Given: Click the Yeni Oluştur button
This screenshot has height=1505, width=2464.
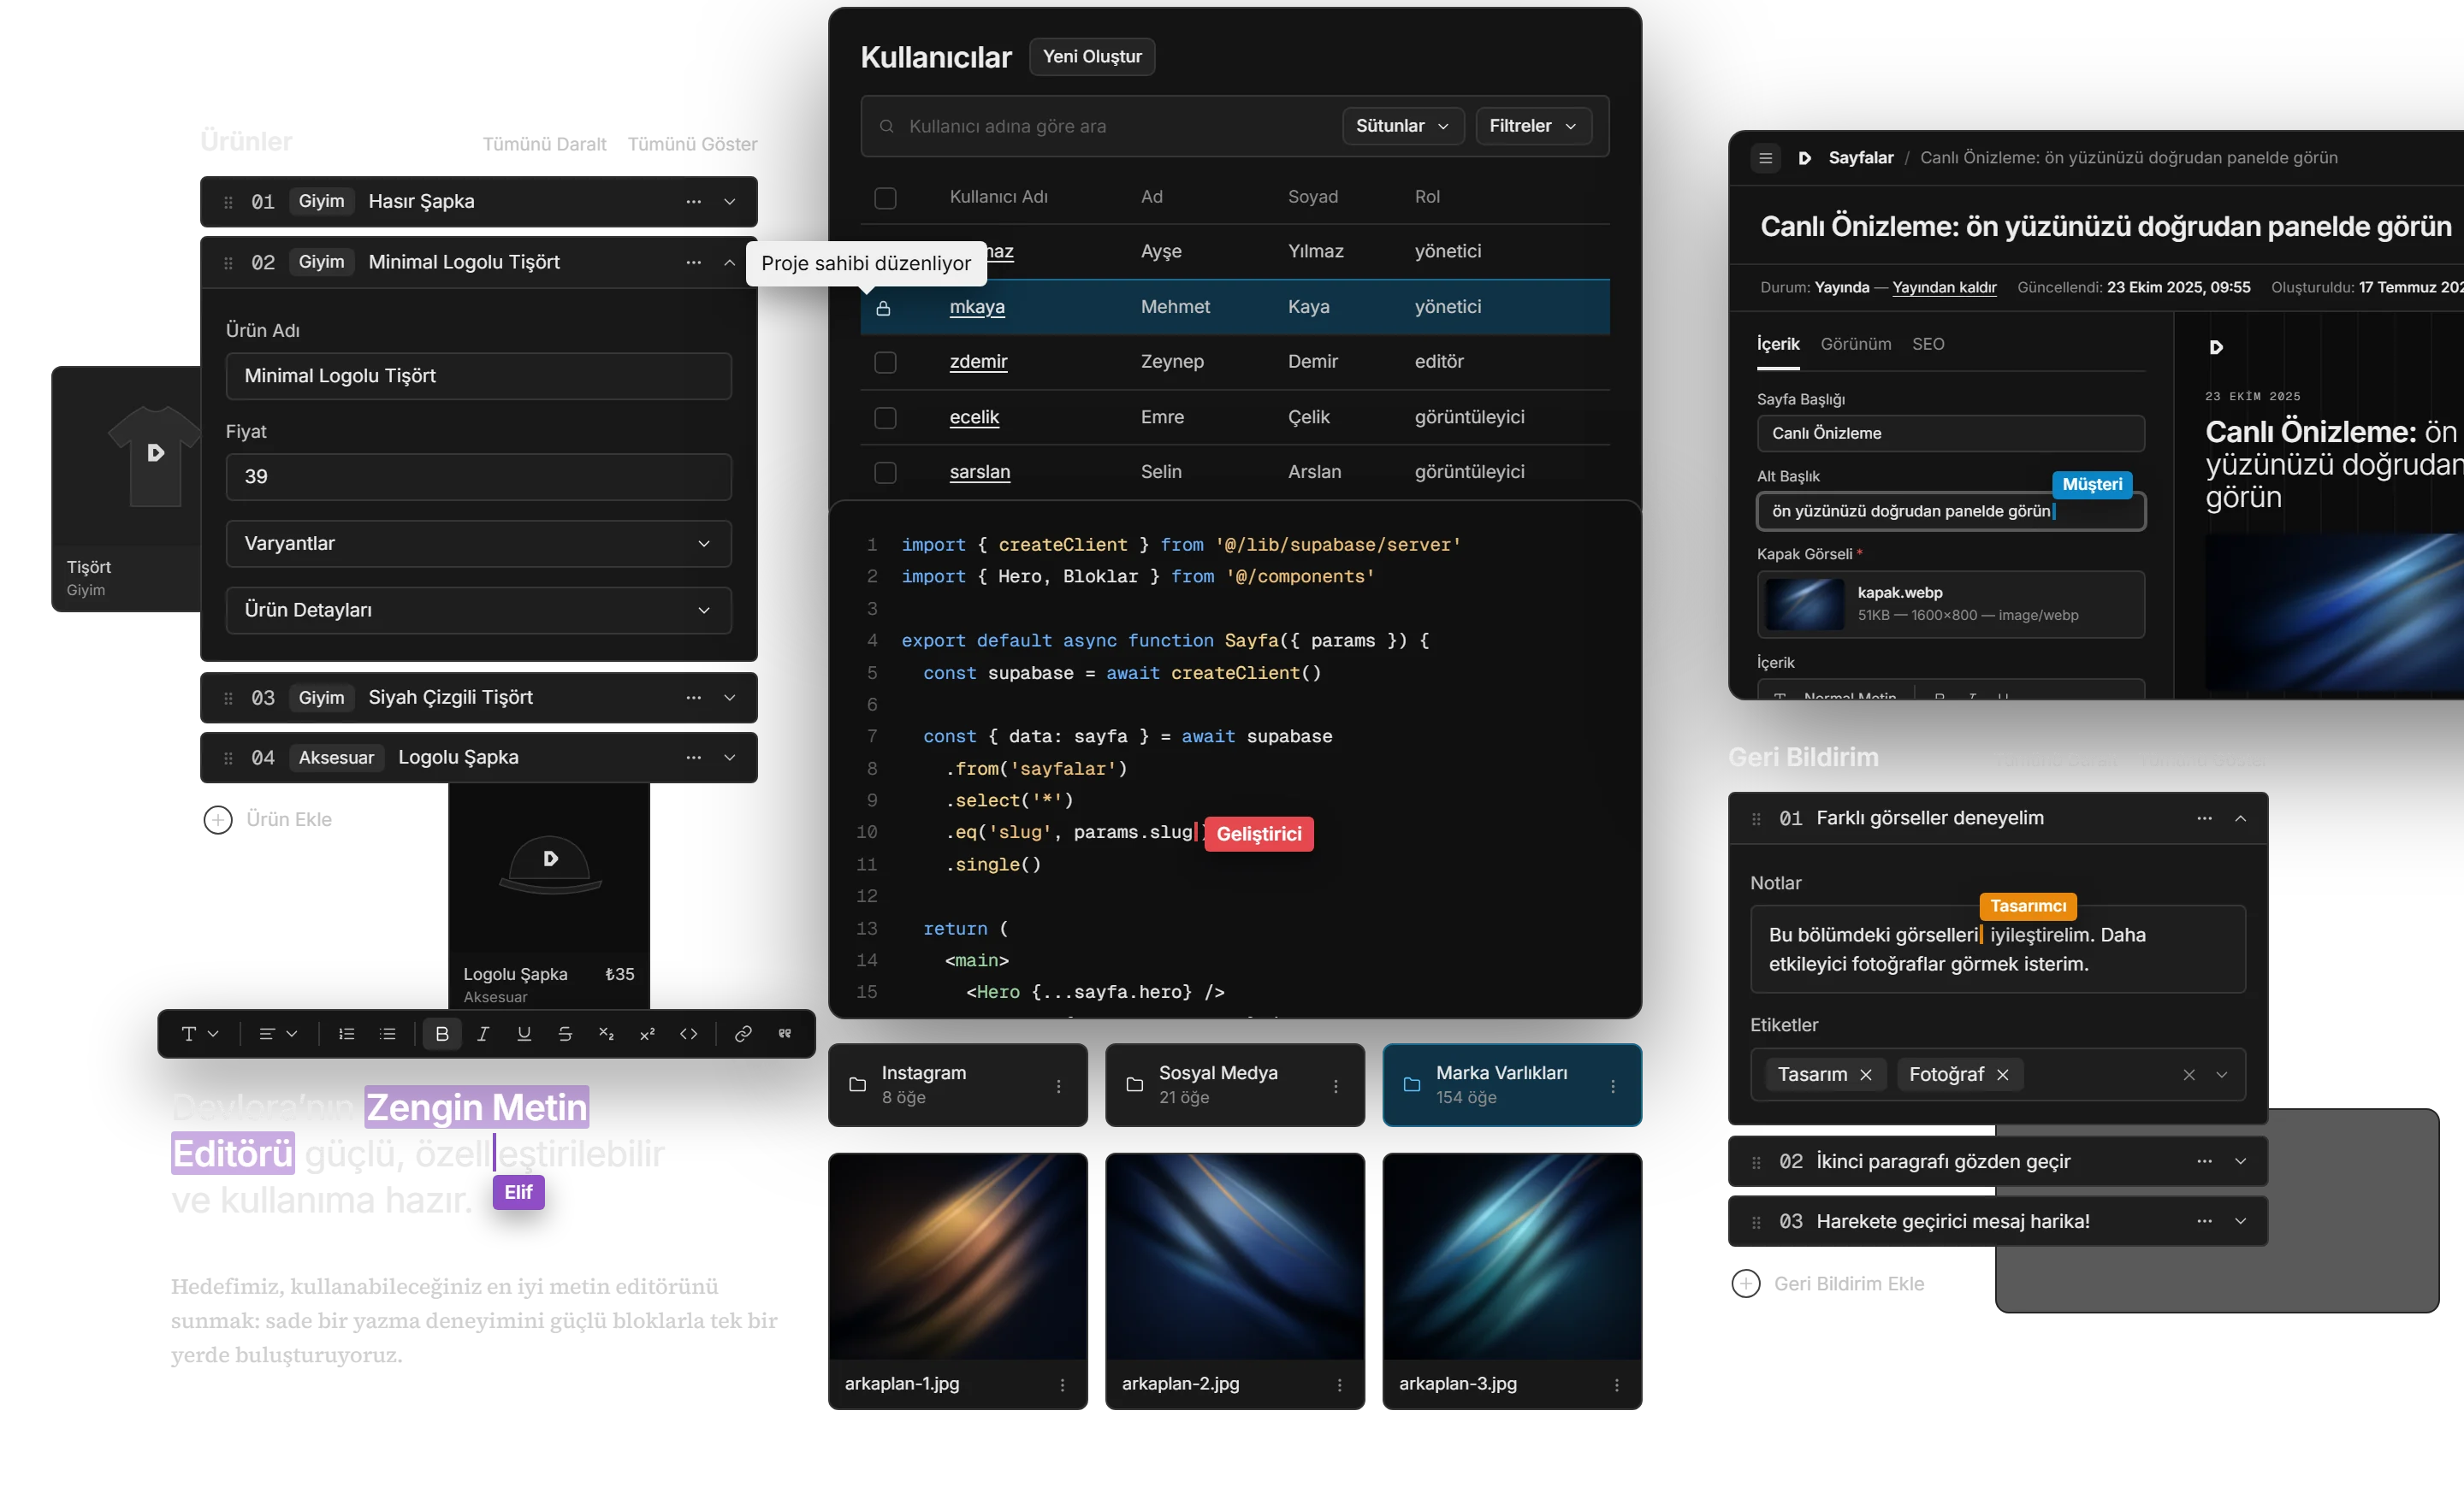Looking at the screenshot, I should 1091,57.
